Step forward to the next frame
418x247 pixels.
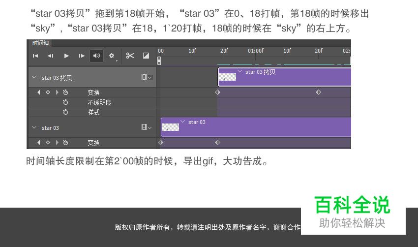(x=82, y=56)
